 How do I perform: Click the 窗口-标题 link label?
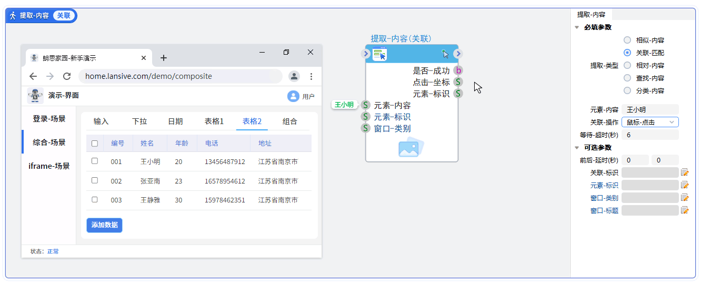604,210
